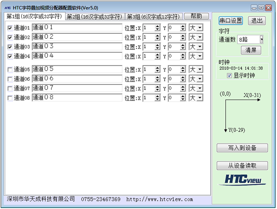
Task: Enable the 通道05 checkbox
Action: tap(10, 70)
